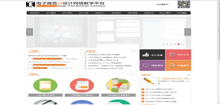Select the fourth carousel dot

point(175,44)
